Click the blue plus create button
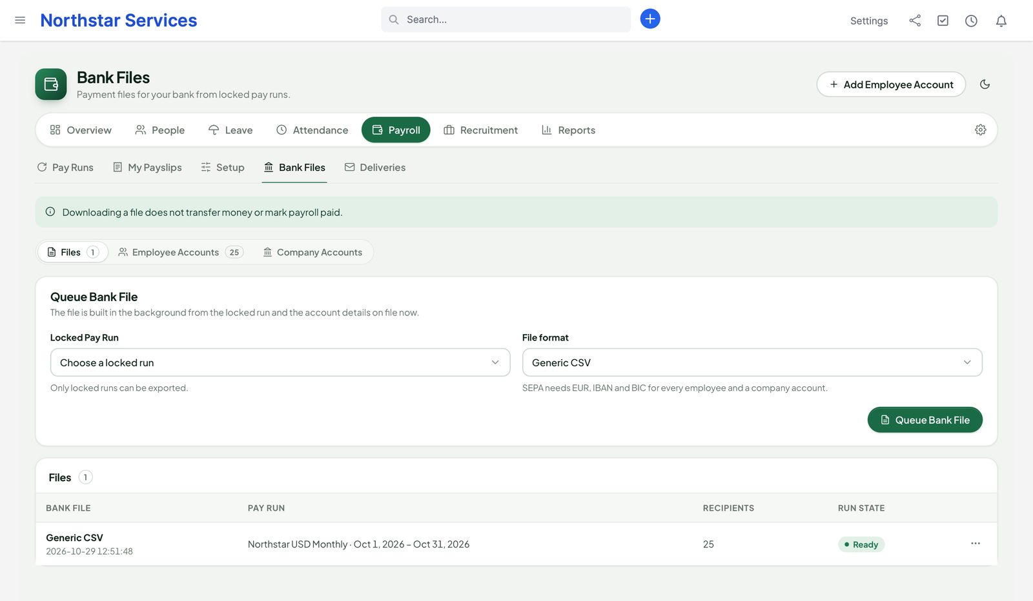The image size is (1033, 601). (650, 19)
